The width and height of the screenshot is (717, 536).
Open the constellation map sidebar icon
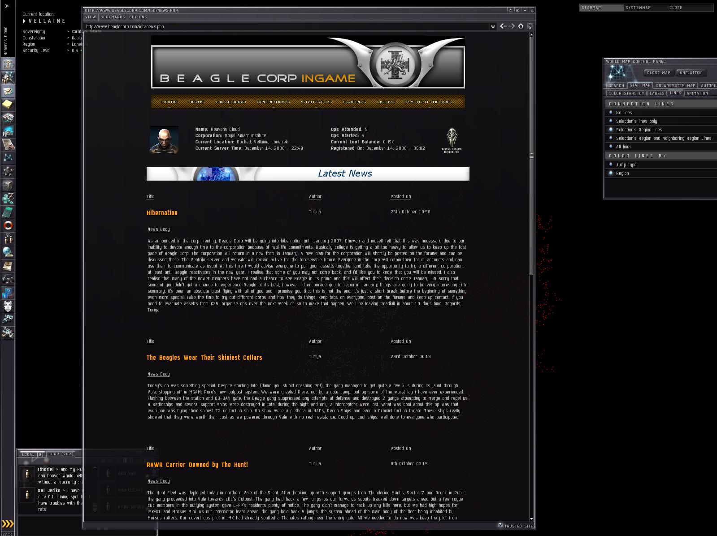8,158
